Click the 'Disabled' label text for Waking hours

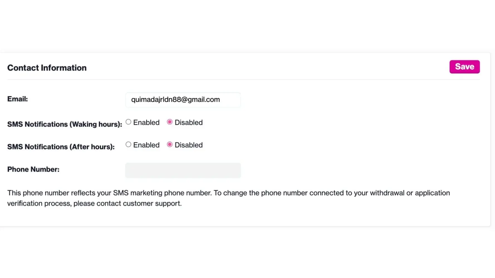pos(188,123)
